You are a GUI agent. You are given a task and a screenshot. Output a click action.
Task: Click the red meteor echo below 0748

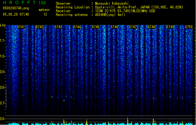[153, 98]
